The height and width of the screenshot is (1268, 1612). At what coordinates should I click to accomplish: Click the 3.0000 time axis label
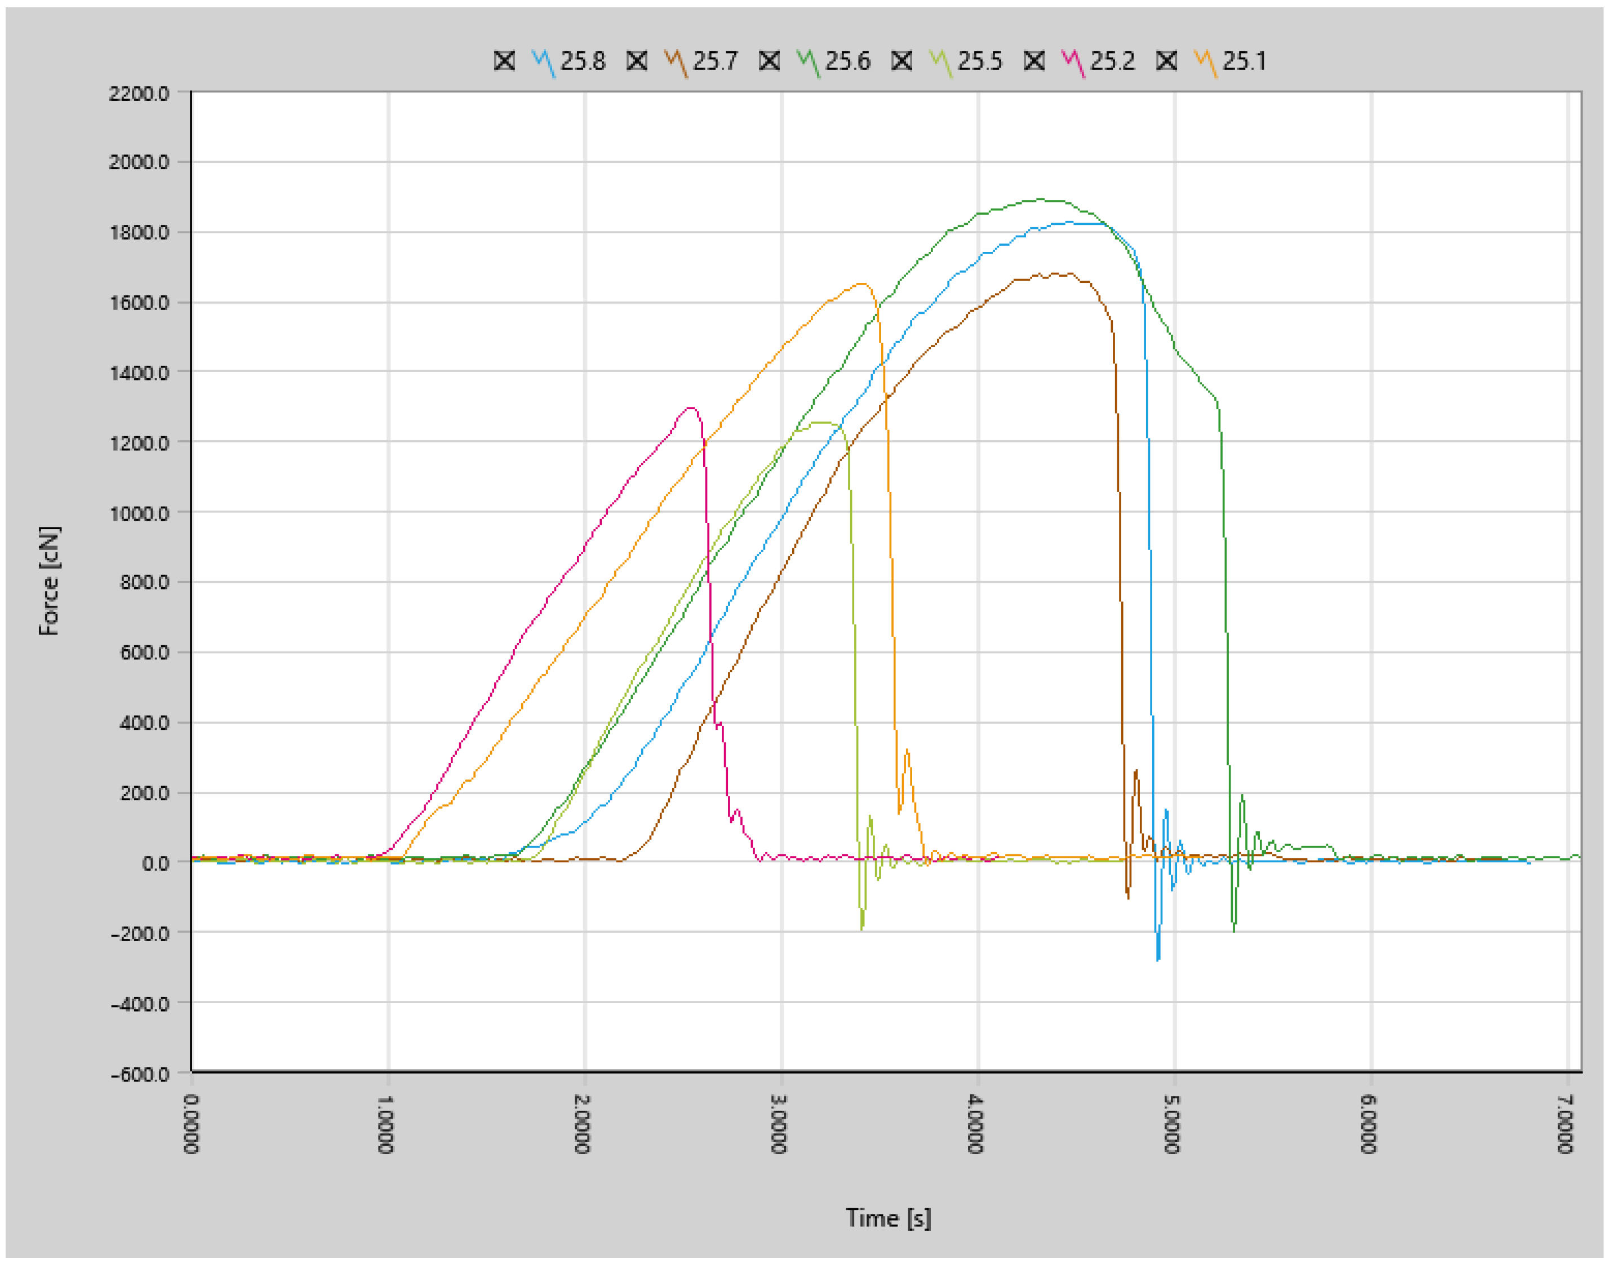[x=779, y=1125]
